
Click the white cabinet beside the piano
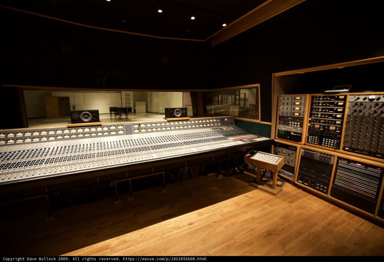(x=140, y=107)
